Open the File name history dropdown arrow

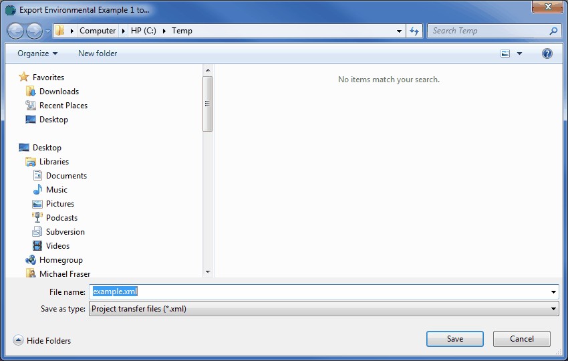(x=553, y=292)
